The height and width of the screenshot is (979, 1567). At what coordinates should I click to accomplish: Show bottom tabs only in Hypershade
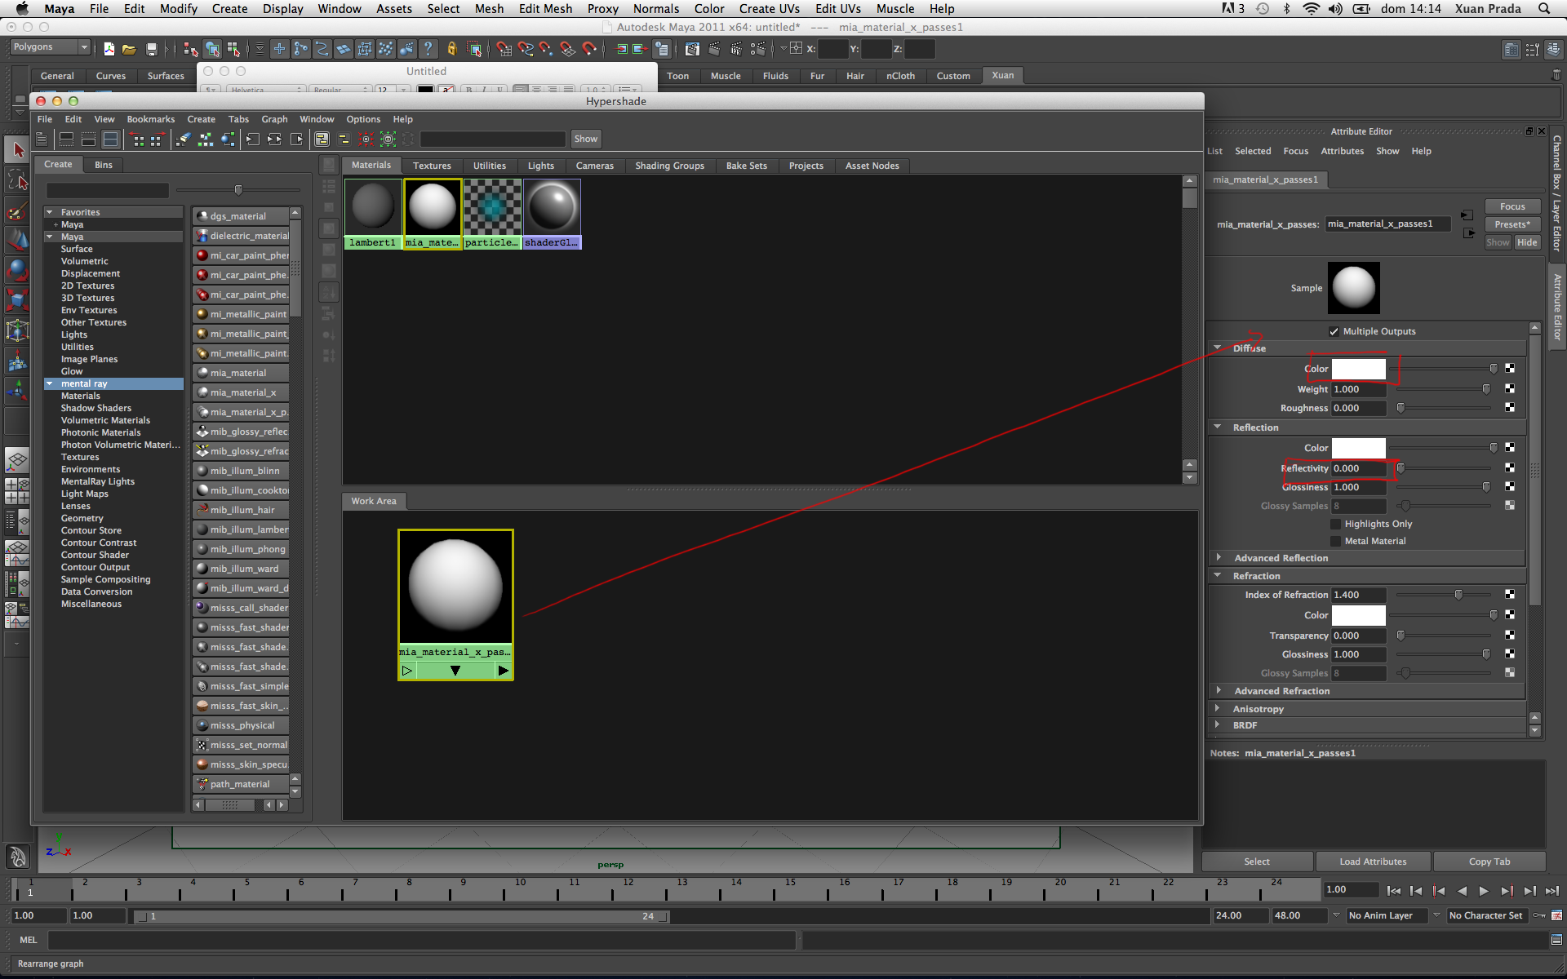tap(88, 140)
